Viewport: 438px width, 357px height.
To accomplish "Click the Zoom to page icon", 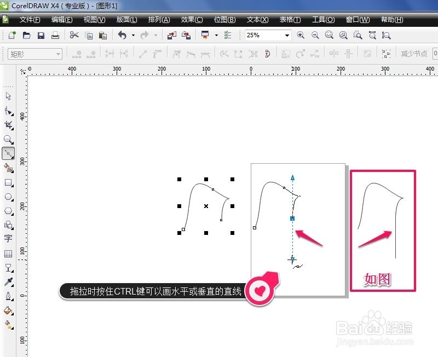I will click(358, 35).
